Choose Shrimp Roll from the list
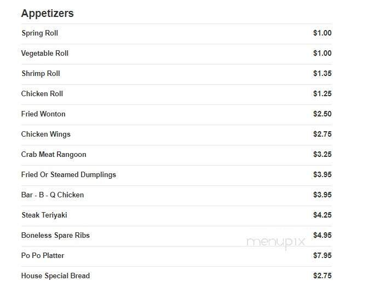 [x=41, y=74]
